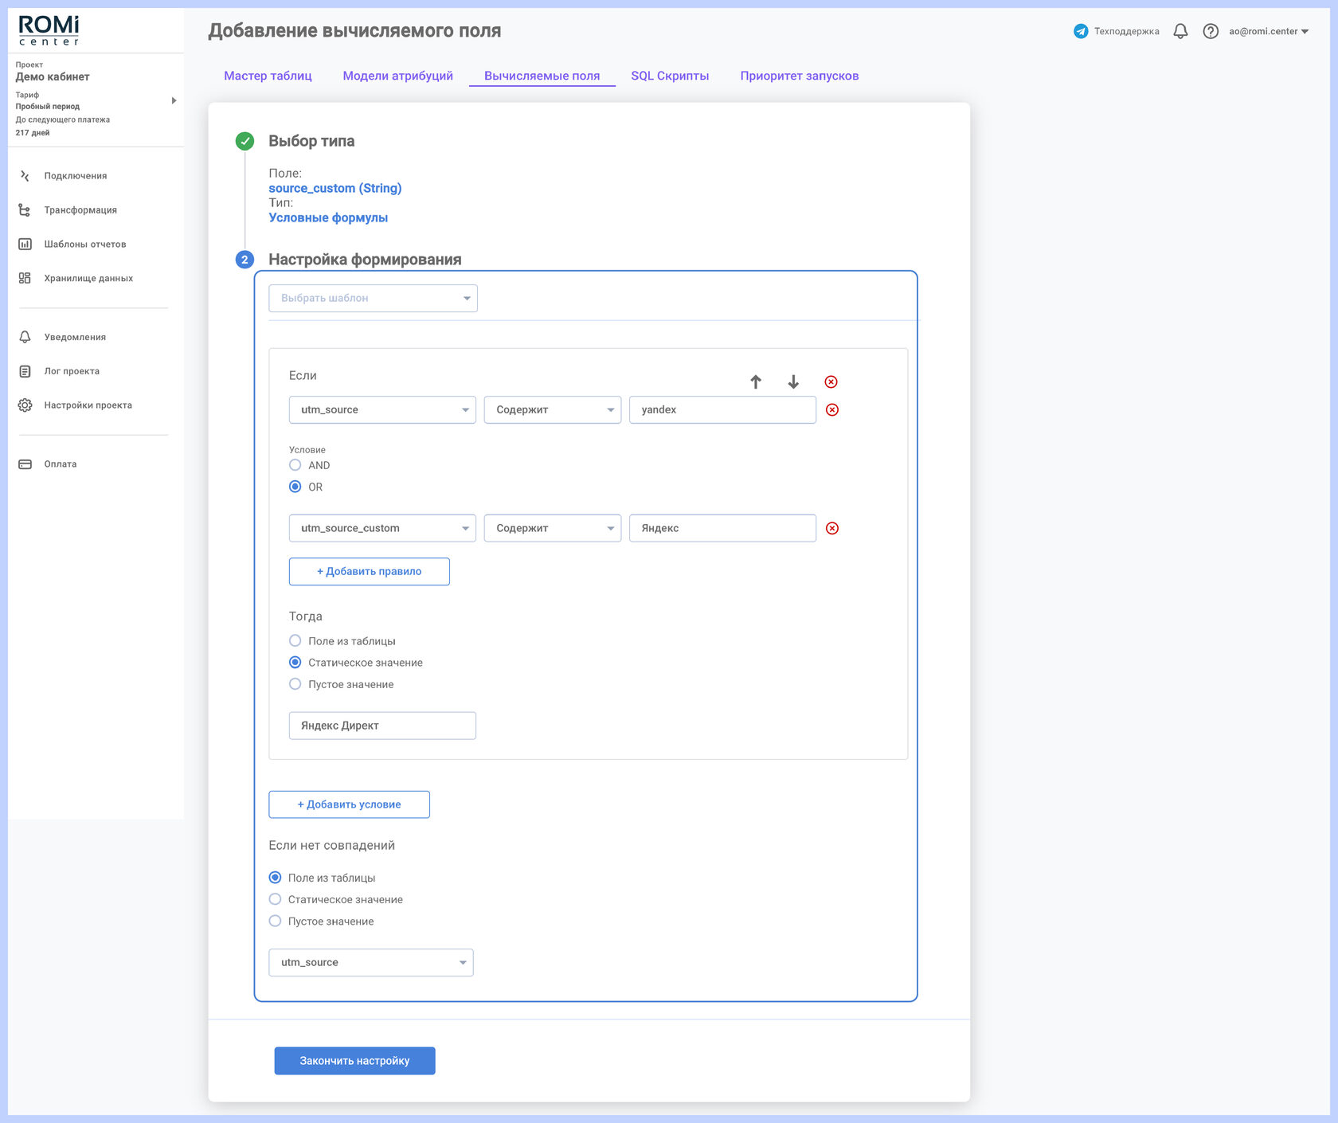Click the ROMI center logo
Viewport: 1338px width, 1123px height.
tap(49, 30)
